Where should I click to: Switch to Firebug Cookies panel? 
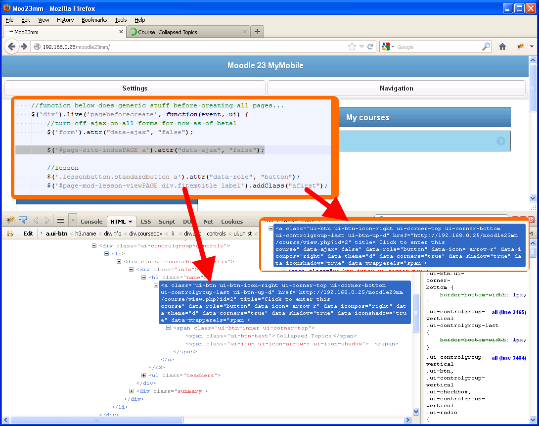tap(232, 222)
